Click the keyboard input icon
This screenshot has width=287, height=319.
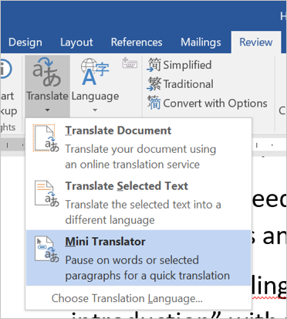click(x=130, y=63)
